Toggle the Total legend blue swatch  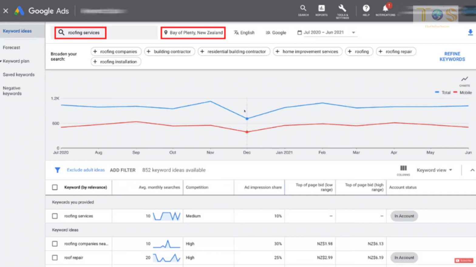(437, 92)
